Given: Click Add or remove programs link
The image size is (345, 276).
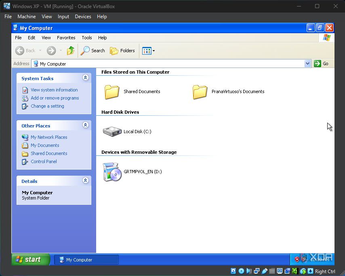Looking at the screenshot, I should [55, 98].
